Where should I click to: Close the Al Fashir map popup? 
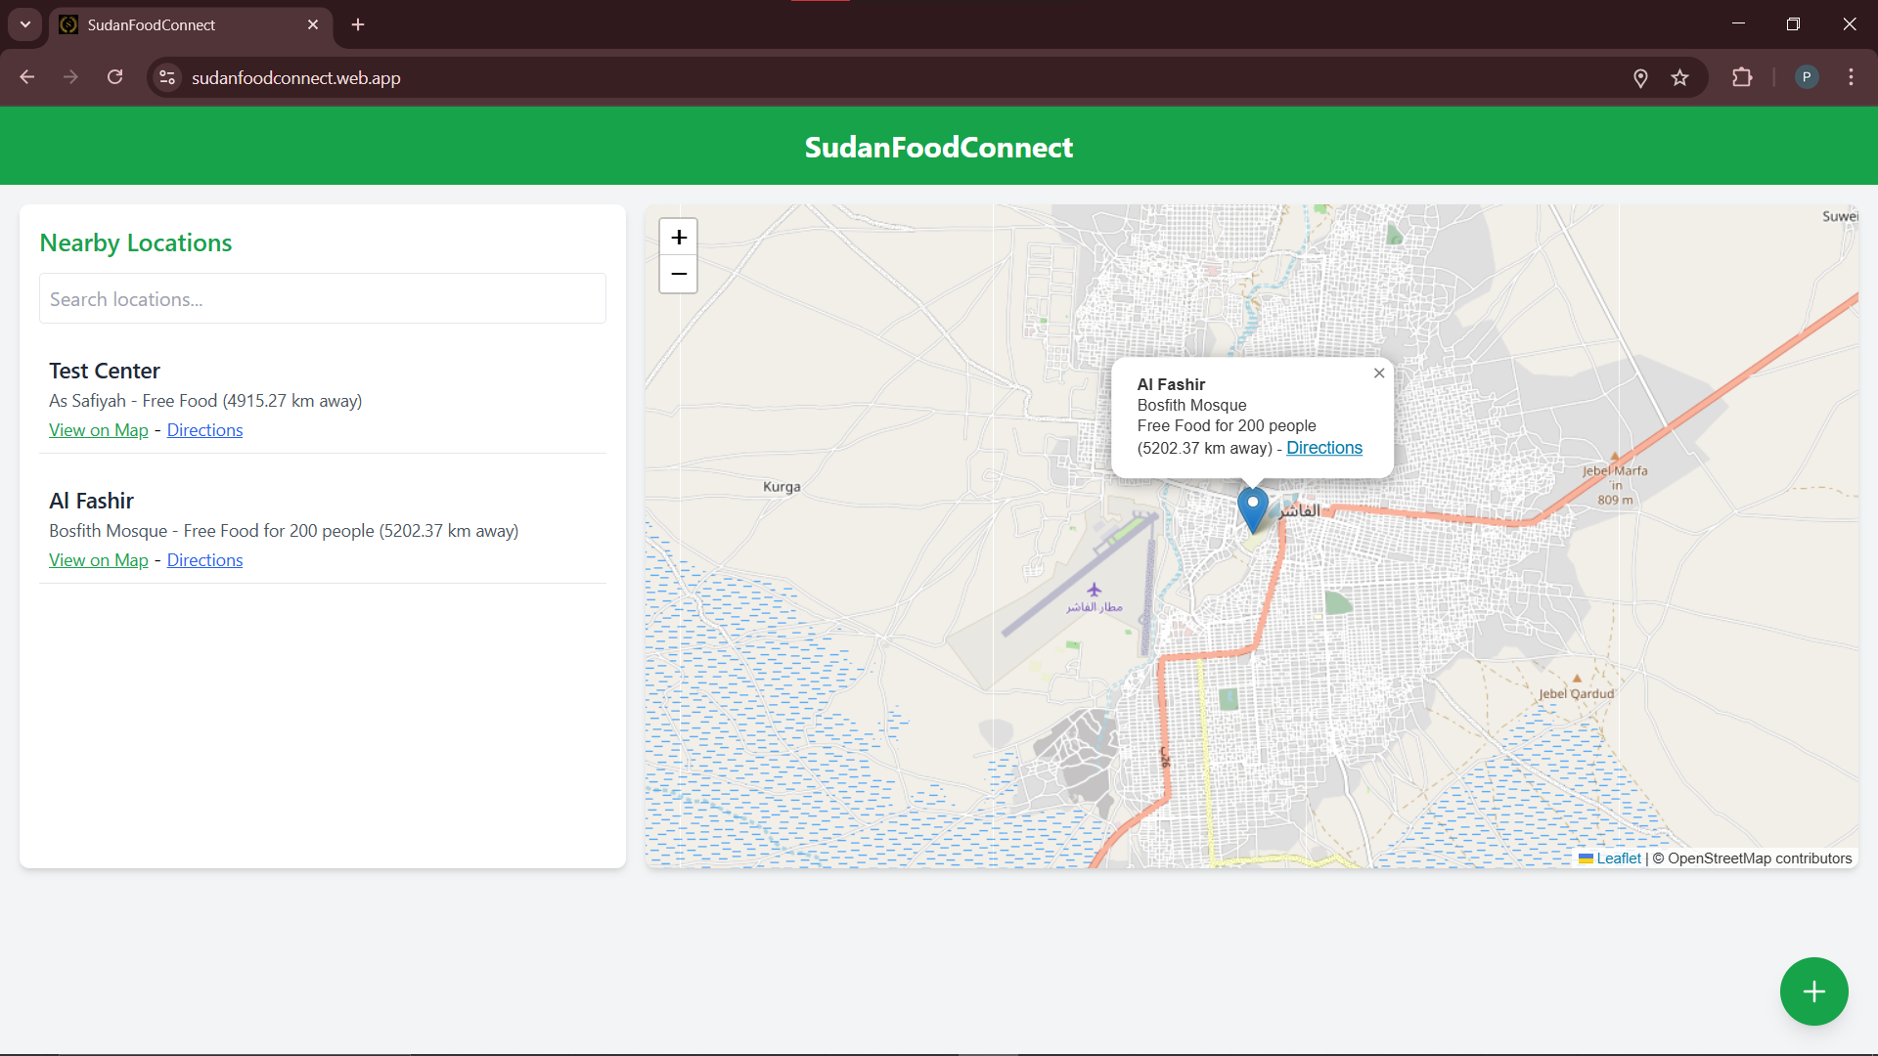click(1379, 374)
